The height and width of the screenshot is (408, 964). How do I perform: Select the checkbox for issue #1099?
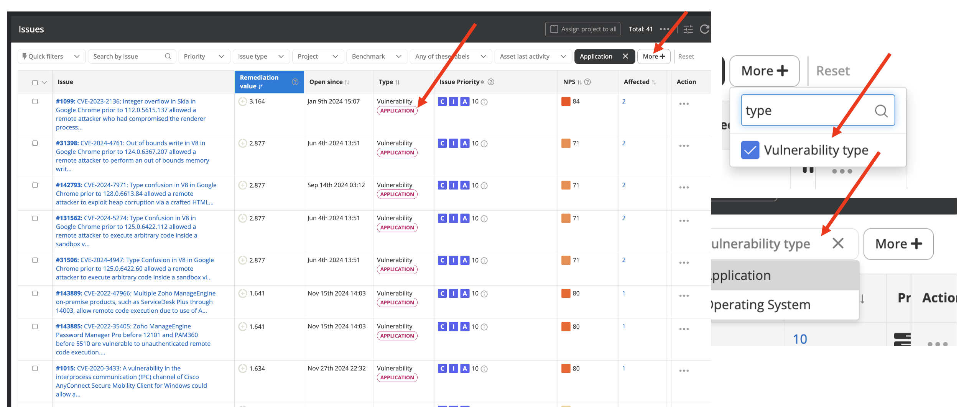35,101
